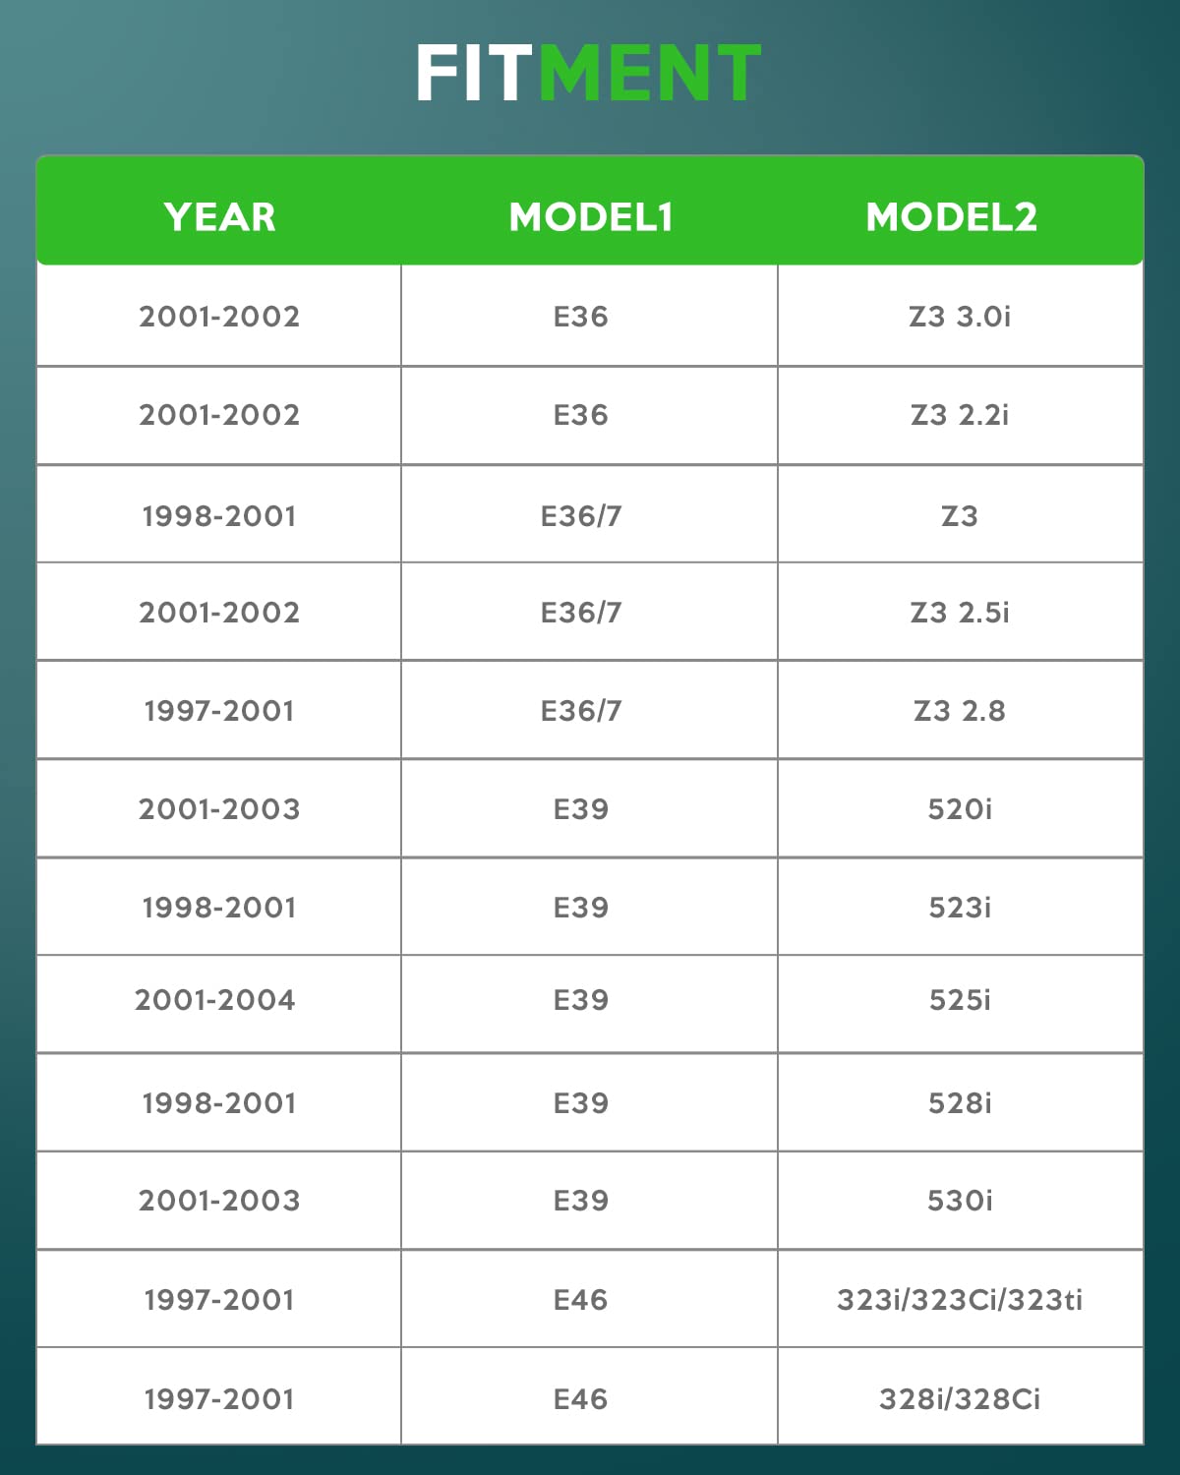Image resolution: width=1180 pixels, height=1475 pixels.
Task: Select the YEAR column header
Action: [x=219, y=217]
